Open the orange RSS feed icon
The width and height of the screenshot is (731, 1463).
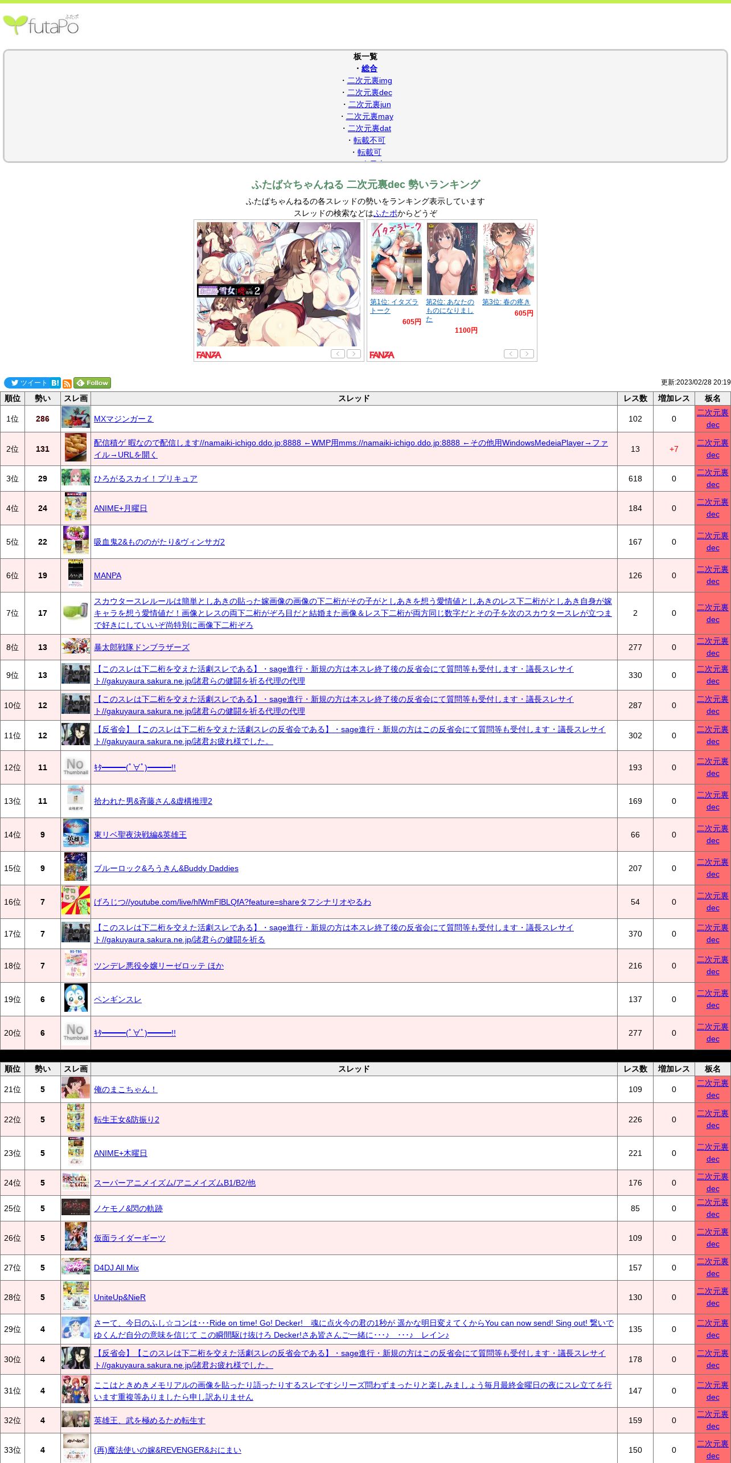point(67,383)
